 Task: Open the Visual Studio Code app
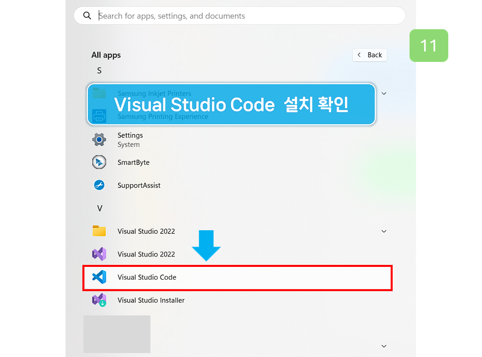[146, 277]
